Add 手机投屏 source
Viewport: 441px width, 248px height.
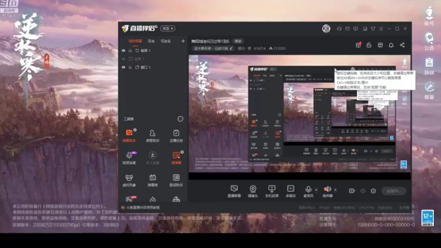pos(272,191)
